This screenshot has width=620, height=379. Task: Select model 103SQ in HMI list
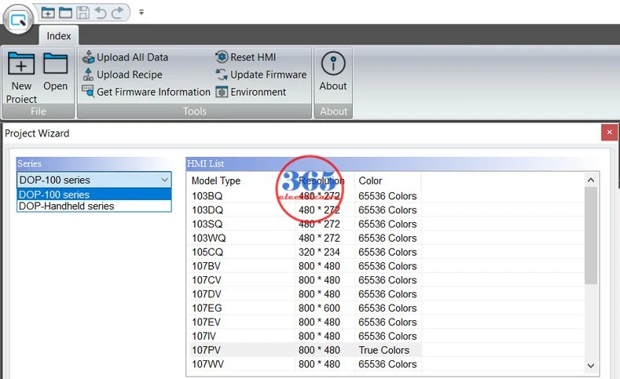click(x=207, y=224)
